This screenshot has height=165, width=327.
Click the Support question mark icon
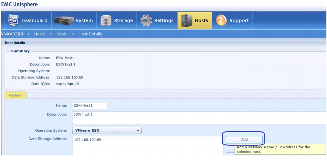pos(221,20)
